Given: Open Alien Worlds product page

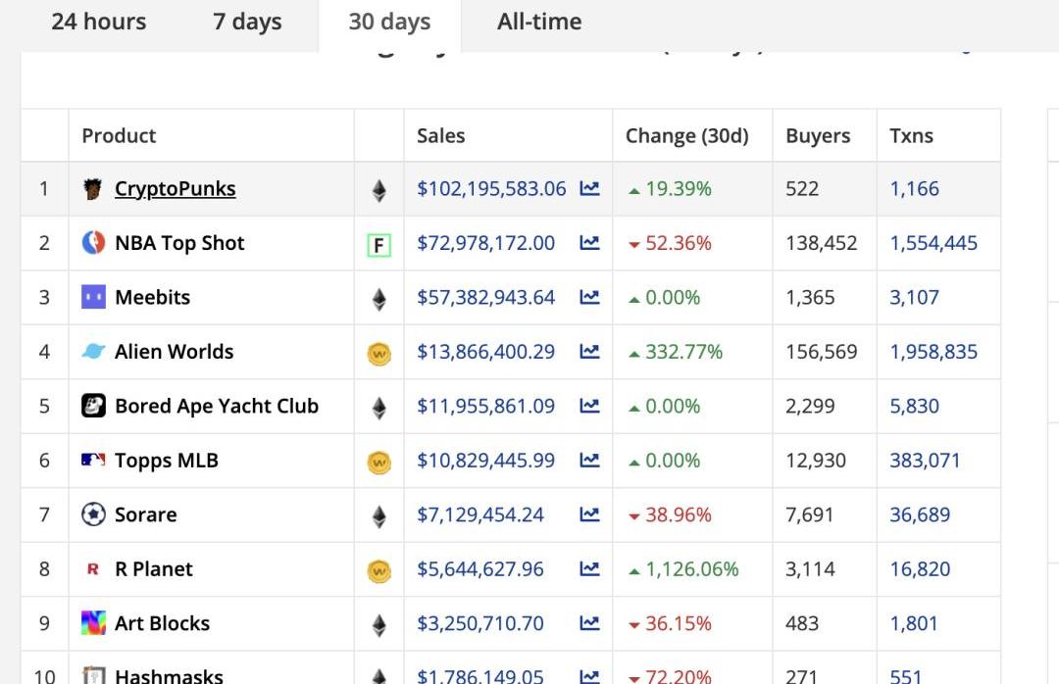Looking at the screenshot, I should [175, 351].
